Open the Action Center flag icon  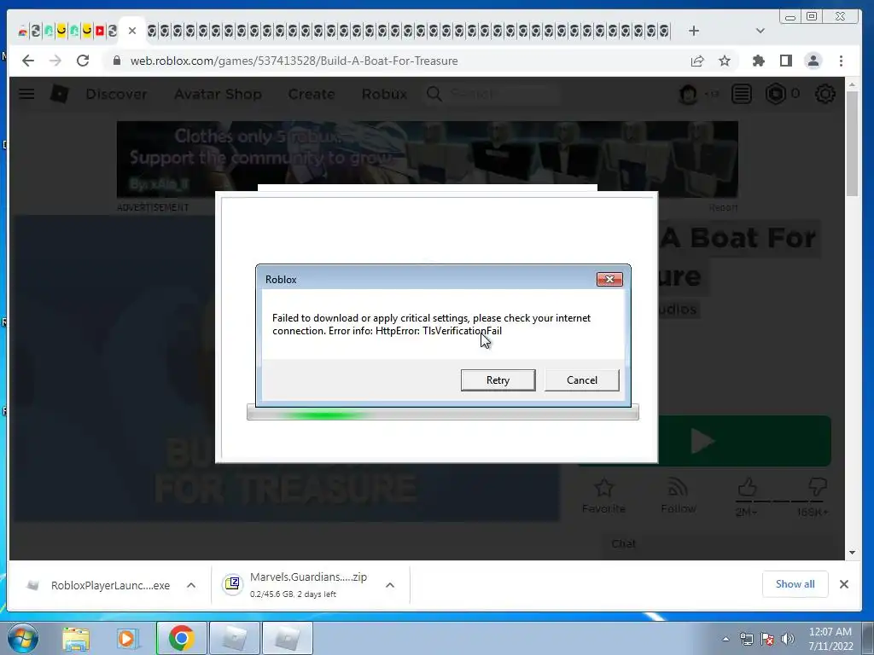point(767,639)
